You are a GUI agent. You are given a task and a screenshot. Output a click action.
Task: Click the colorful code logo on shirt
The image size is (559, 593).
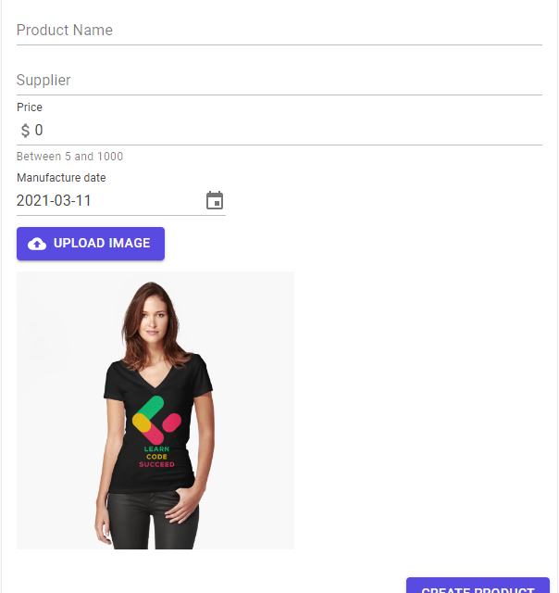coord(156,420)
